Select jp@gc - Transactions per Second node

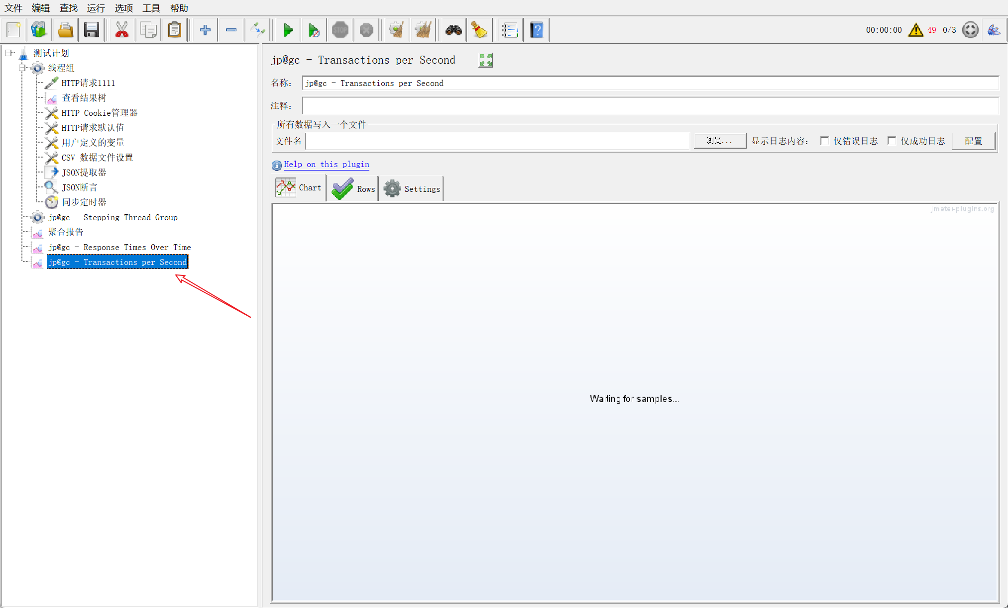tap(117, 262)
